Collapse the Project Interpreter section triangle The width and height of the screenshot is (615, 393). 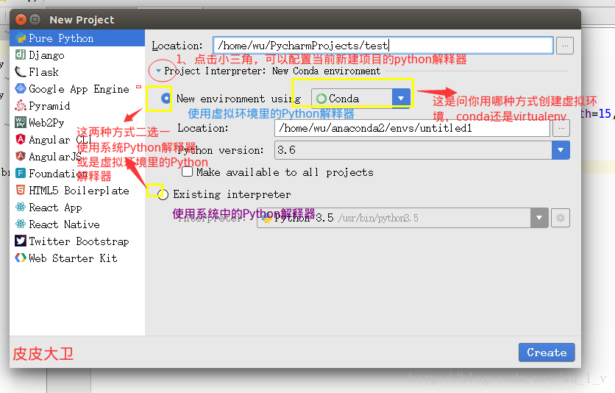(x=158, y=71)
